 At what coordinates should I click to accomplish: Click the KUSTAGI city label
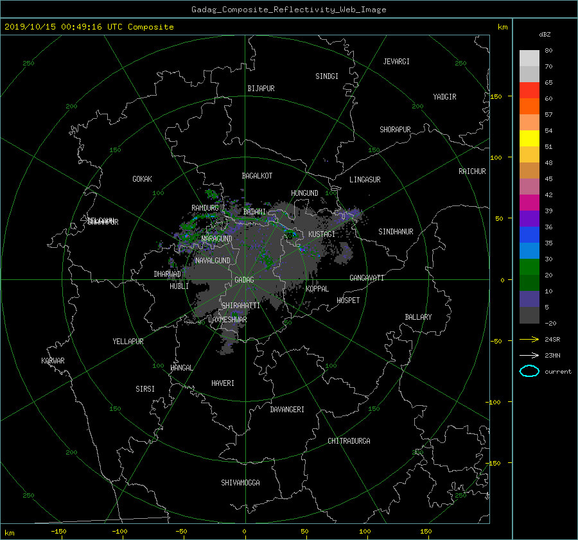pyautogui.click(x=322, y=234)
